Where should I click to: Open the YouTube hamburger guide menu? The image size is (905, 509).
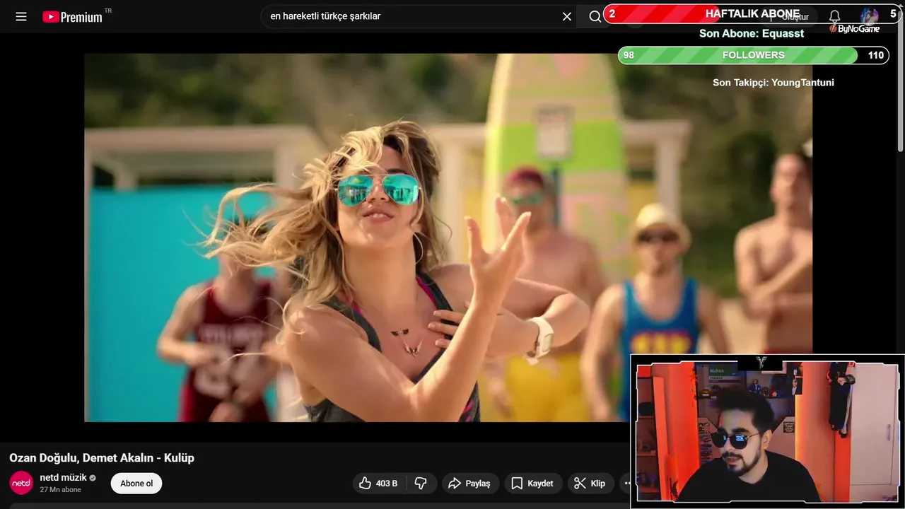[21, 16]
